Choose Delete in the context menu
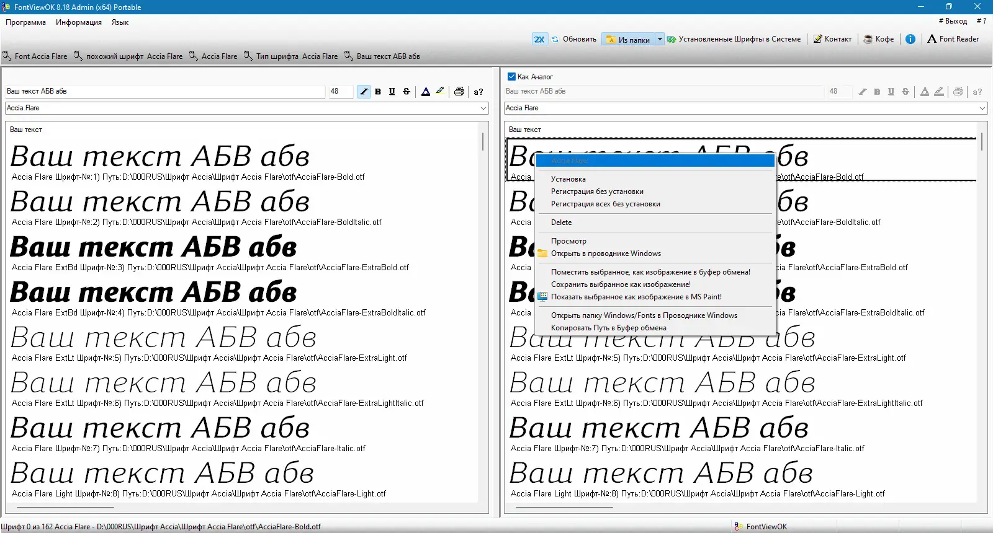This screenshot has height=533, width=993. [655, 222]
